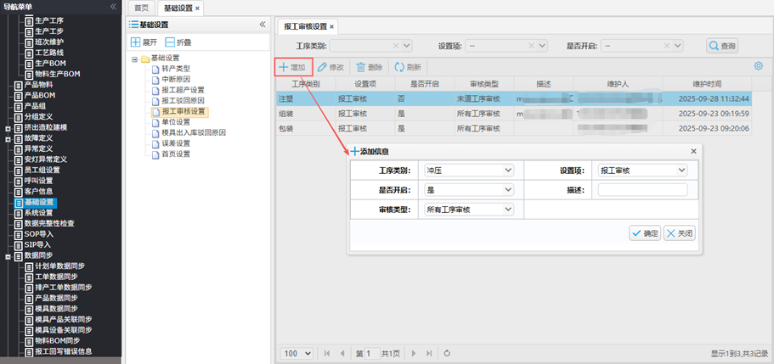Click 展开 to expand the tree
This screenshot has height=364, width=774.
(x=144, y=42)
